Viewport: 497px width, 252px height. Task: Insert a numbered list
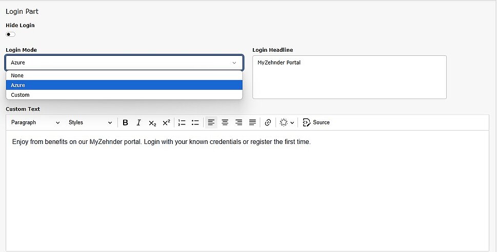click(182, 123)
